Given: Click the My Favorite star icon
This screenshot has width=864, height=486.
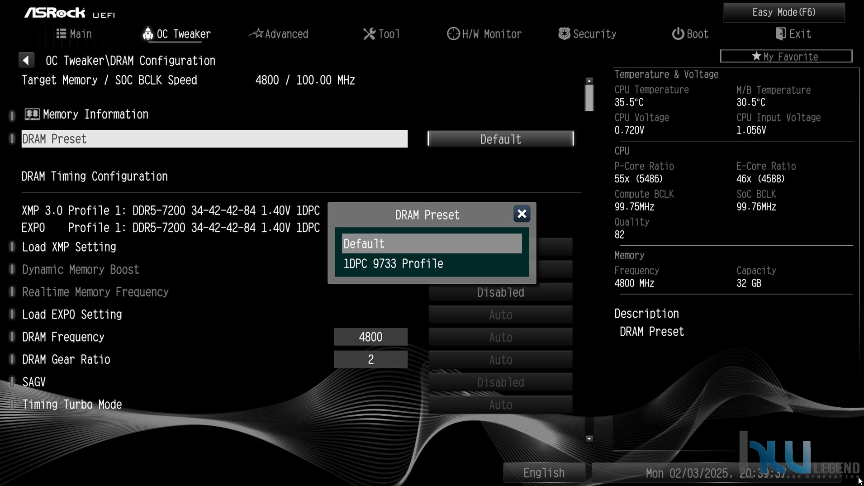Looking at the screenshot, I should pos(756,57).
